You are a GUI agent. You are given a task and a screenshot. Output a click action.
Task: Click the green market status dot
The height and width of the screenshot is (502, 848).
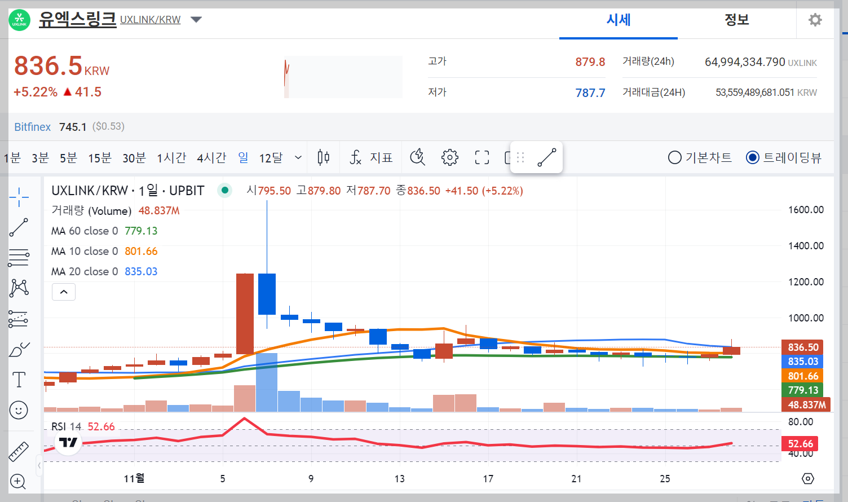click(x=225, y=190)
